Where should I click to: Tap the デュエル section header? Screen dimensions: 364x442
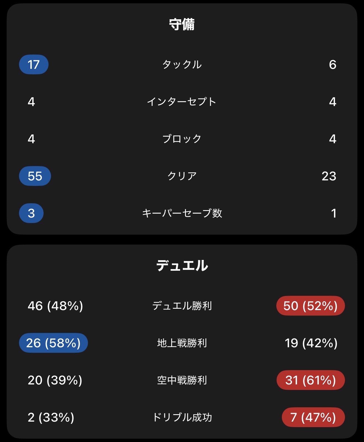[x=182, y=266]
